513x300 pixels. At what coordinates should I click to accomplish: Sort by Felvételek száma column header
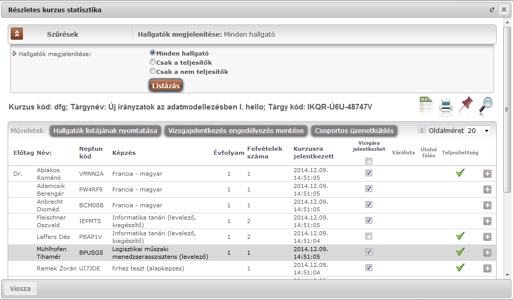pyautogui.click(x=264, y=152)
